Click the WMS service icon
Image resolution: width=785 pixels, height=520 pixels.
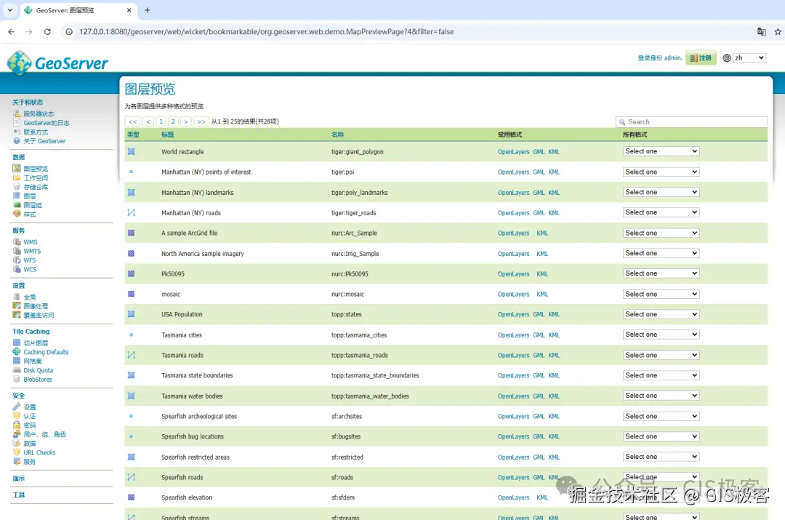coord(17,241)
